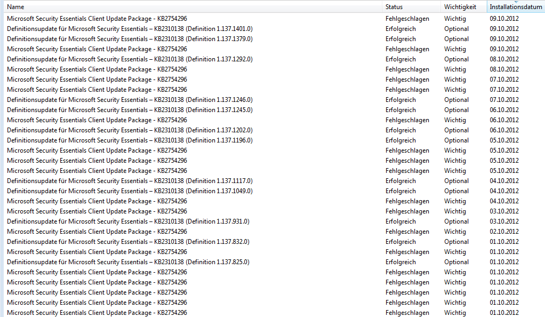The image size is (545, 317).
Task: Select the Definition 1.137.1117.0 update name
Action: (x=130, y=181)
